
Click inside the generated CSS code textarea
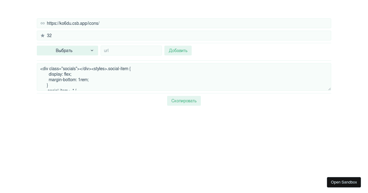pos(184,77)
